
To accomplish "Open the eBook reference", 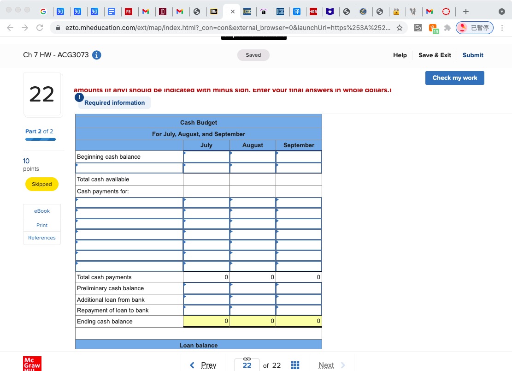I will [41, 210].
